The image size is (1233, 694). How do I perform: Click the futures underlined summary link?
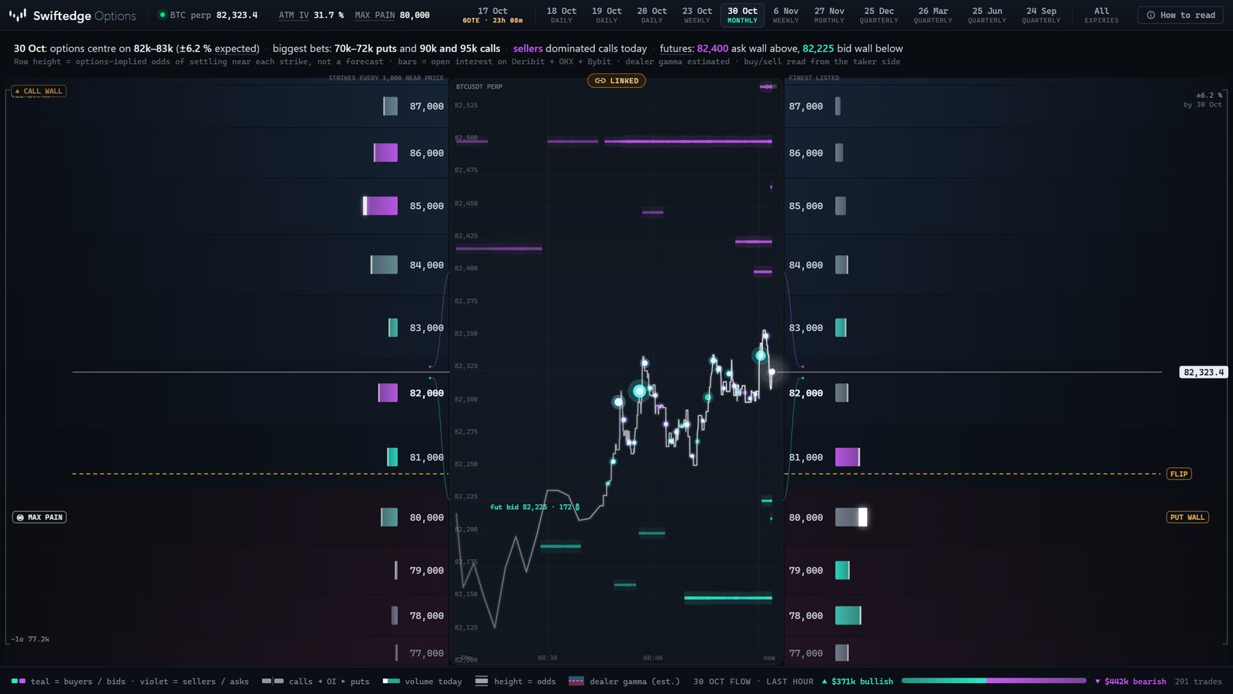click(677, 49)
